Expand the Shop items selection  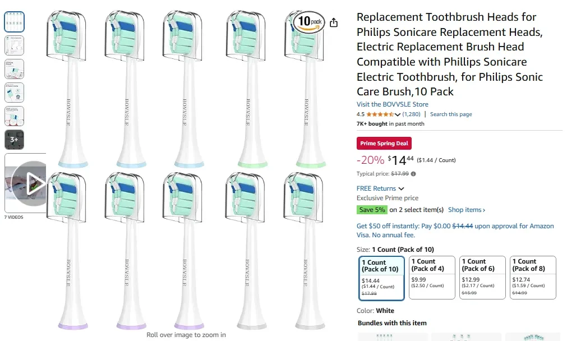tap(466, 209)
